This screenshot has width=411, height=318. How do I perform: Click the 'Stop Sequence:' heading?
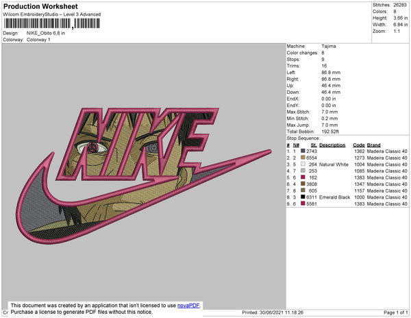pyautogui.click(x=303, y=138)
